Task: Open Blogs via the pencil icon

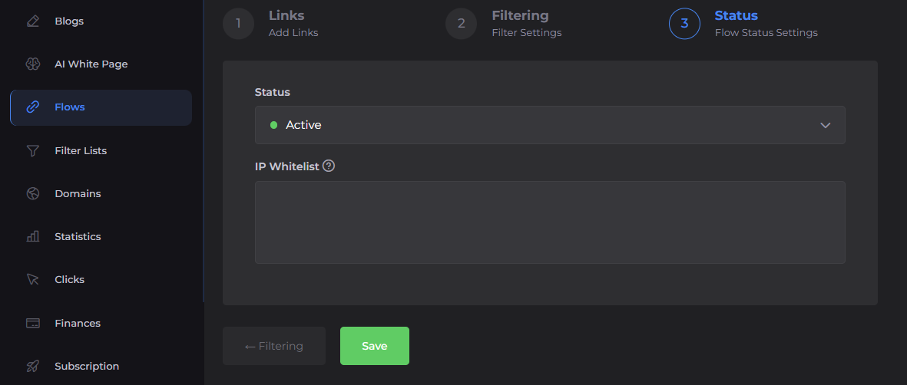Action: [x=32, y=21]
